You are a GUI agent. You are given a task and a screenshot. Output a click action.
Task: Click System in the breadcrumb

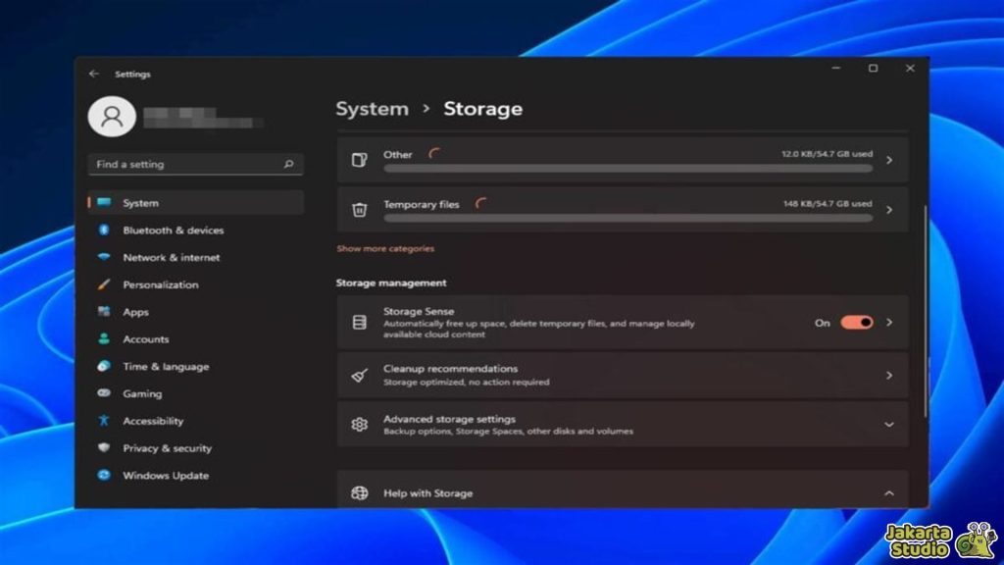click(372, 109)
